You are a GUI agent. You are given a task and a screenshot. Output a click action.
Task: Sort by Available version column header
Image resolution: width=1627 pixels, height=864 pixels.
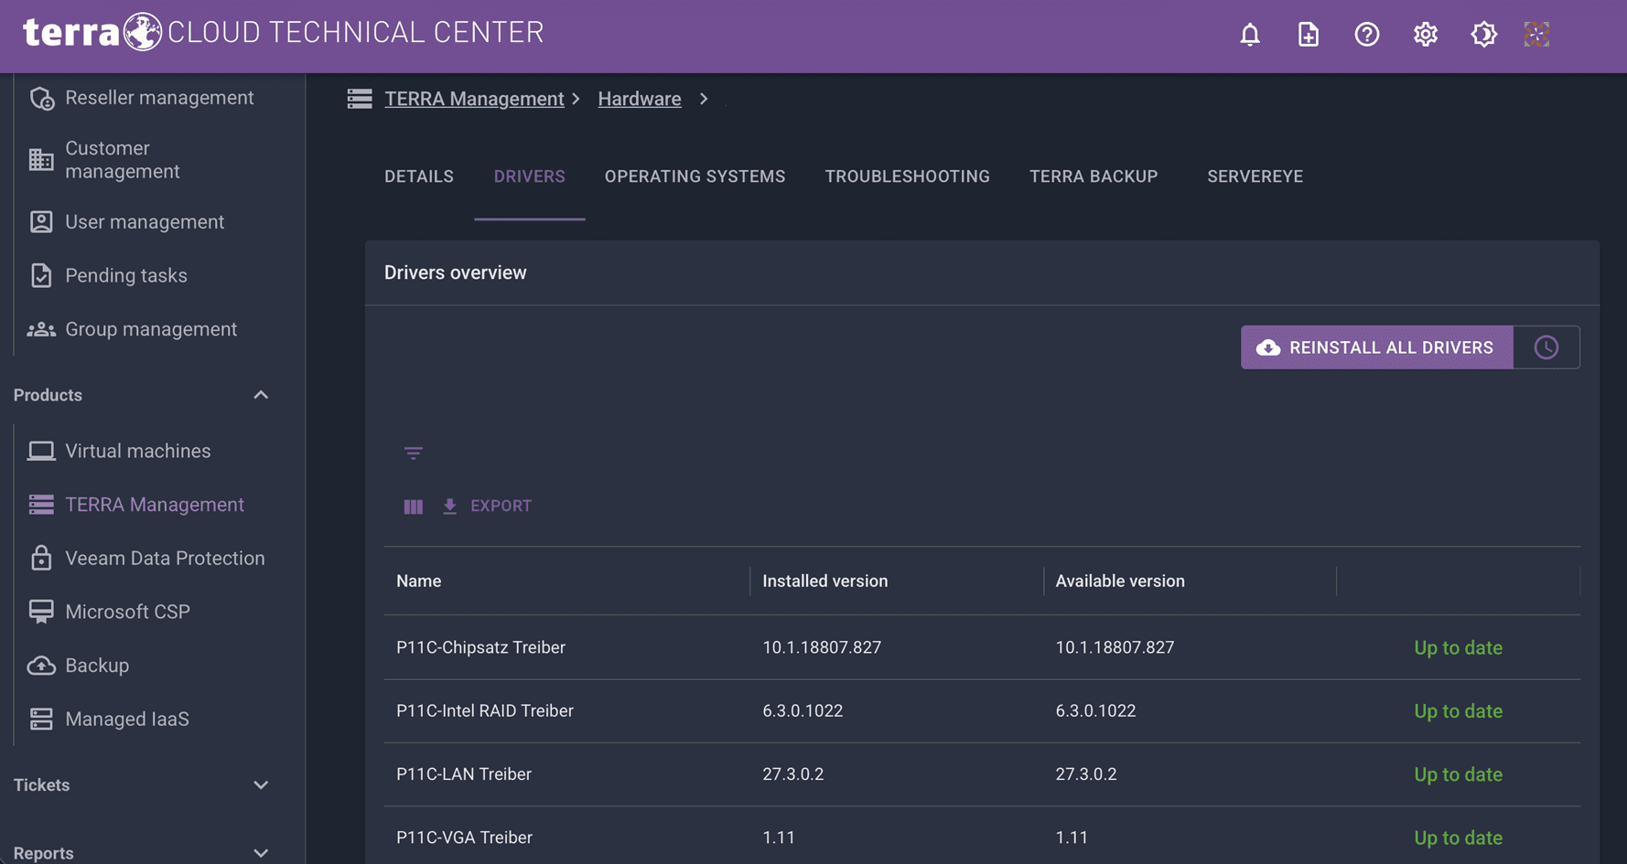click(1120, 581)
